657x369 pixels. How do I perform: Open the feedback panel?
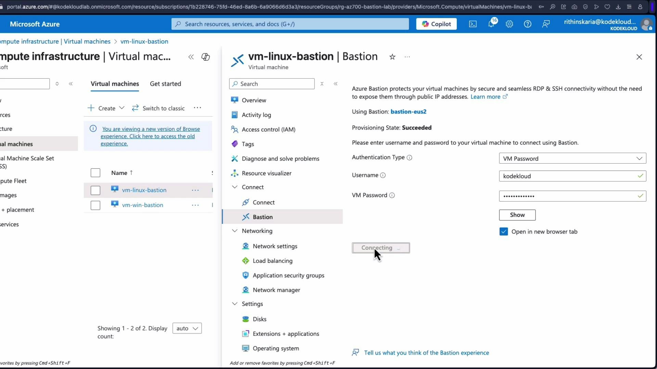pyautogui.click(x=545, y=24)
